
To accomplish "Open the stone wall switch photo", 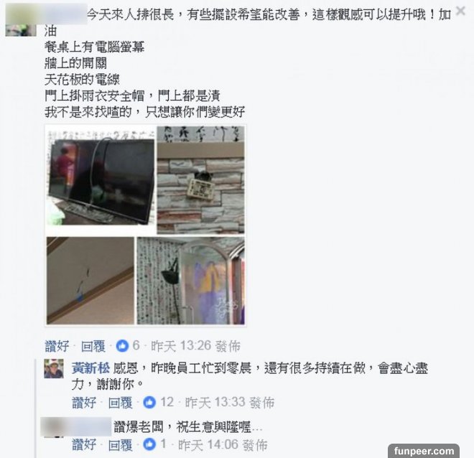I will coord(200,180).
